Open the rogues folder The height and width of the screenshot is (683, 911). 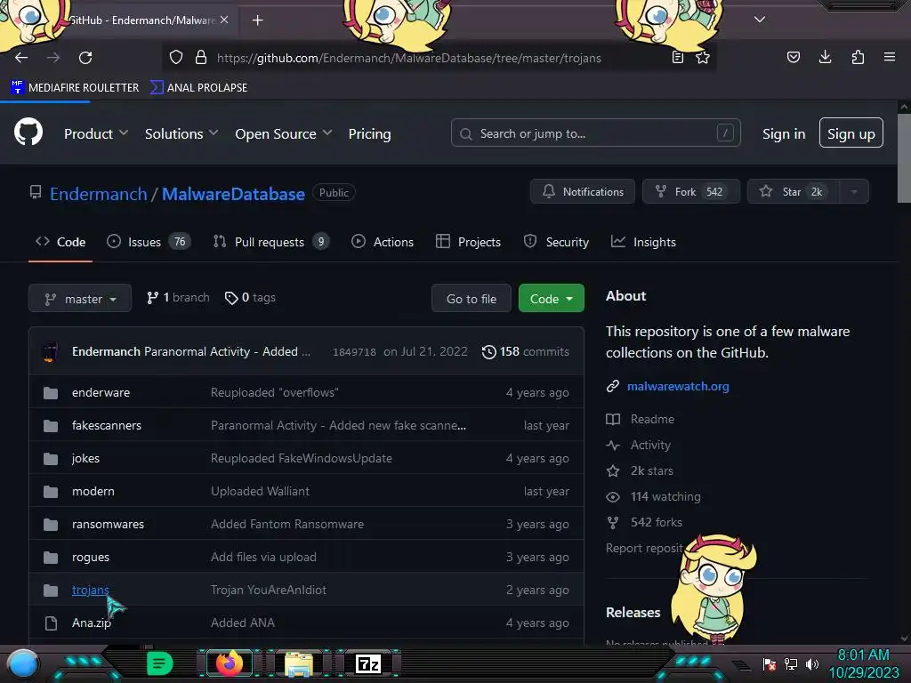click(x=90, y=557)
